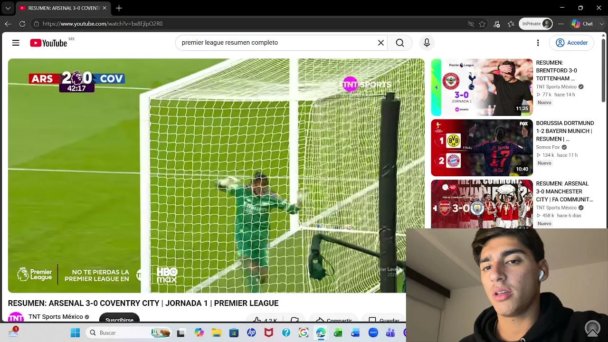Pause the Arsenal vs Coventry video

click(216, 175)
